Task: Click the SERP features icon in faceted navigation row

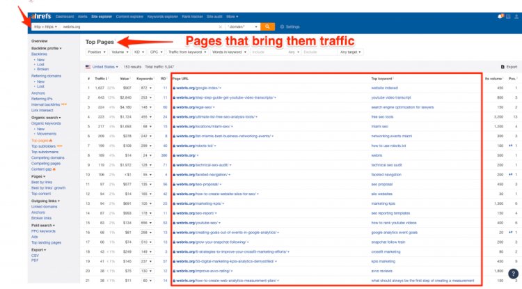Action: point(510,175)
